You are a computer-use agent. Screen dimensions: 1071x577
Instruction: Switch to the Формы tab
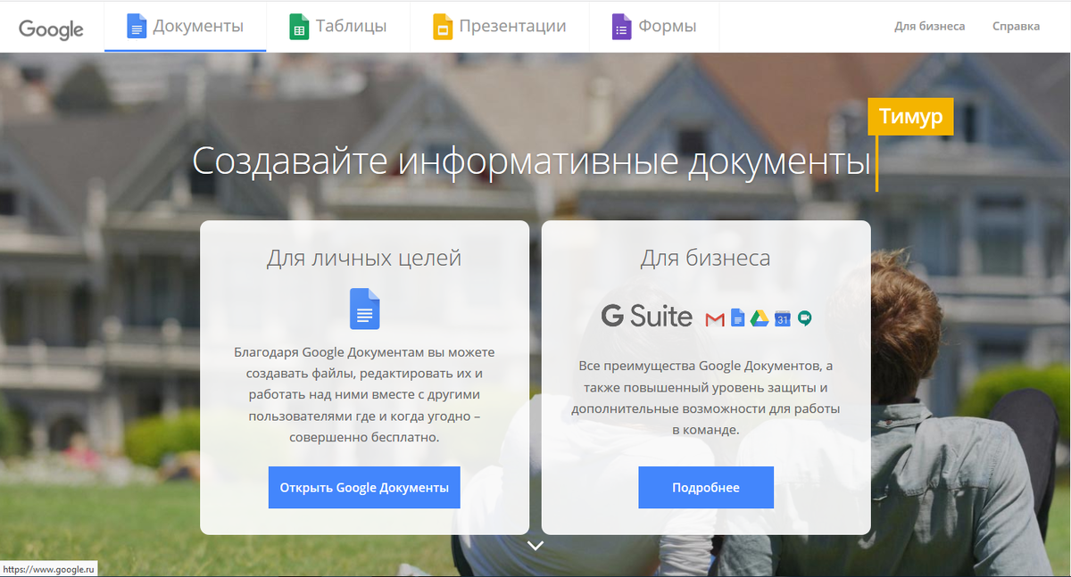point(654,26)
